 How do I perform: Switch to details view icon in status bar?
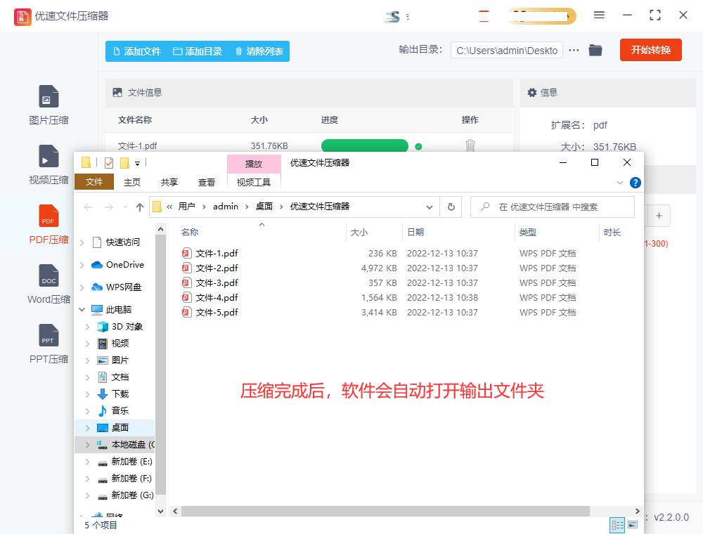click(618, 525)
